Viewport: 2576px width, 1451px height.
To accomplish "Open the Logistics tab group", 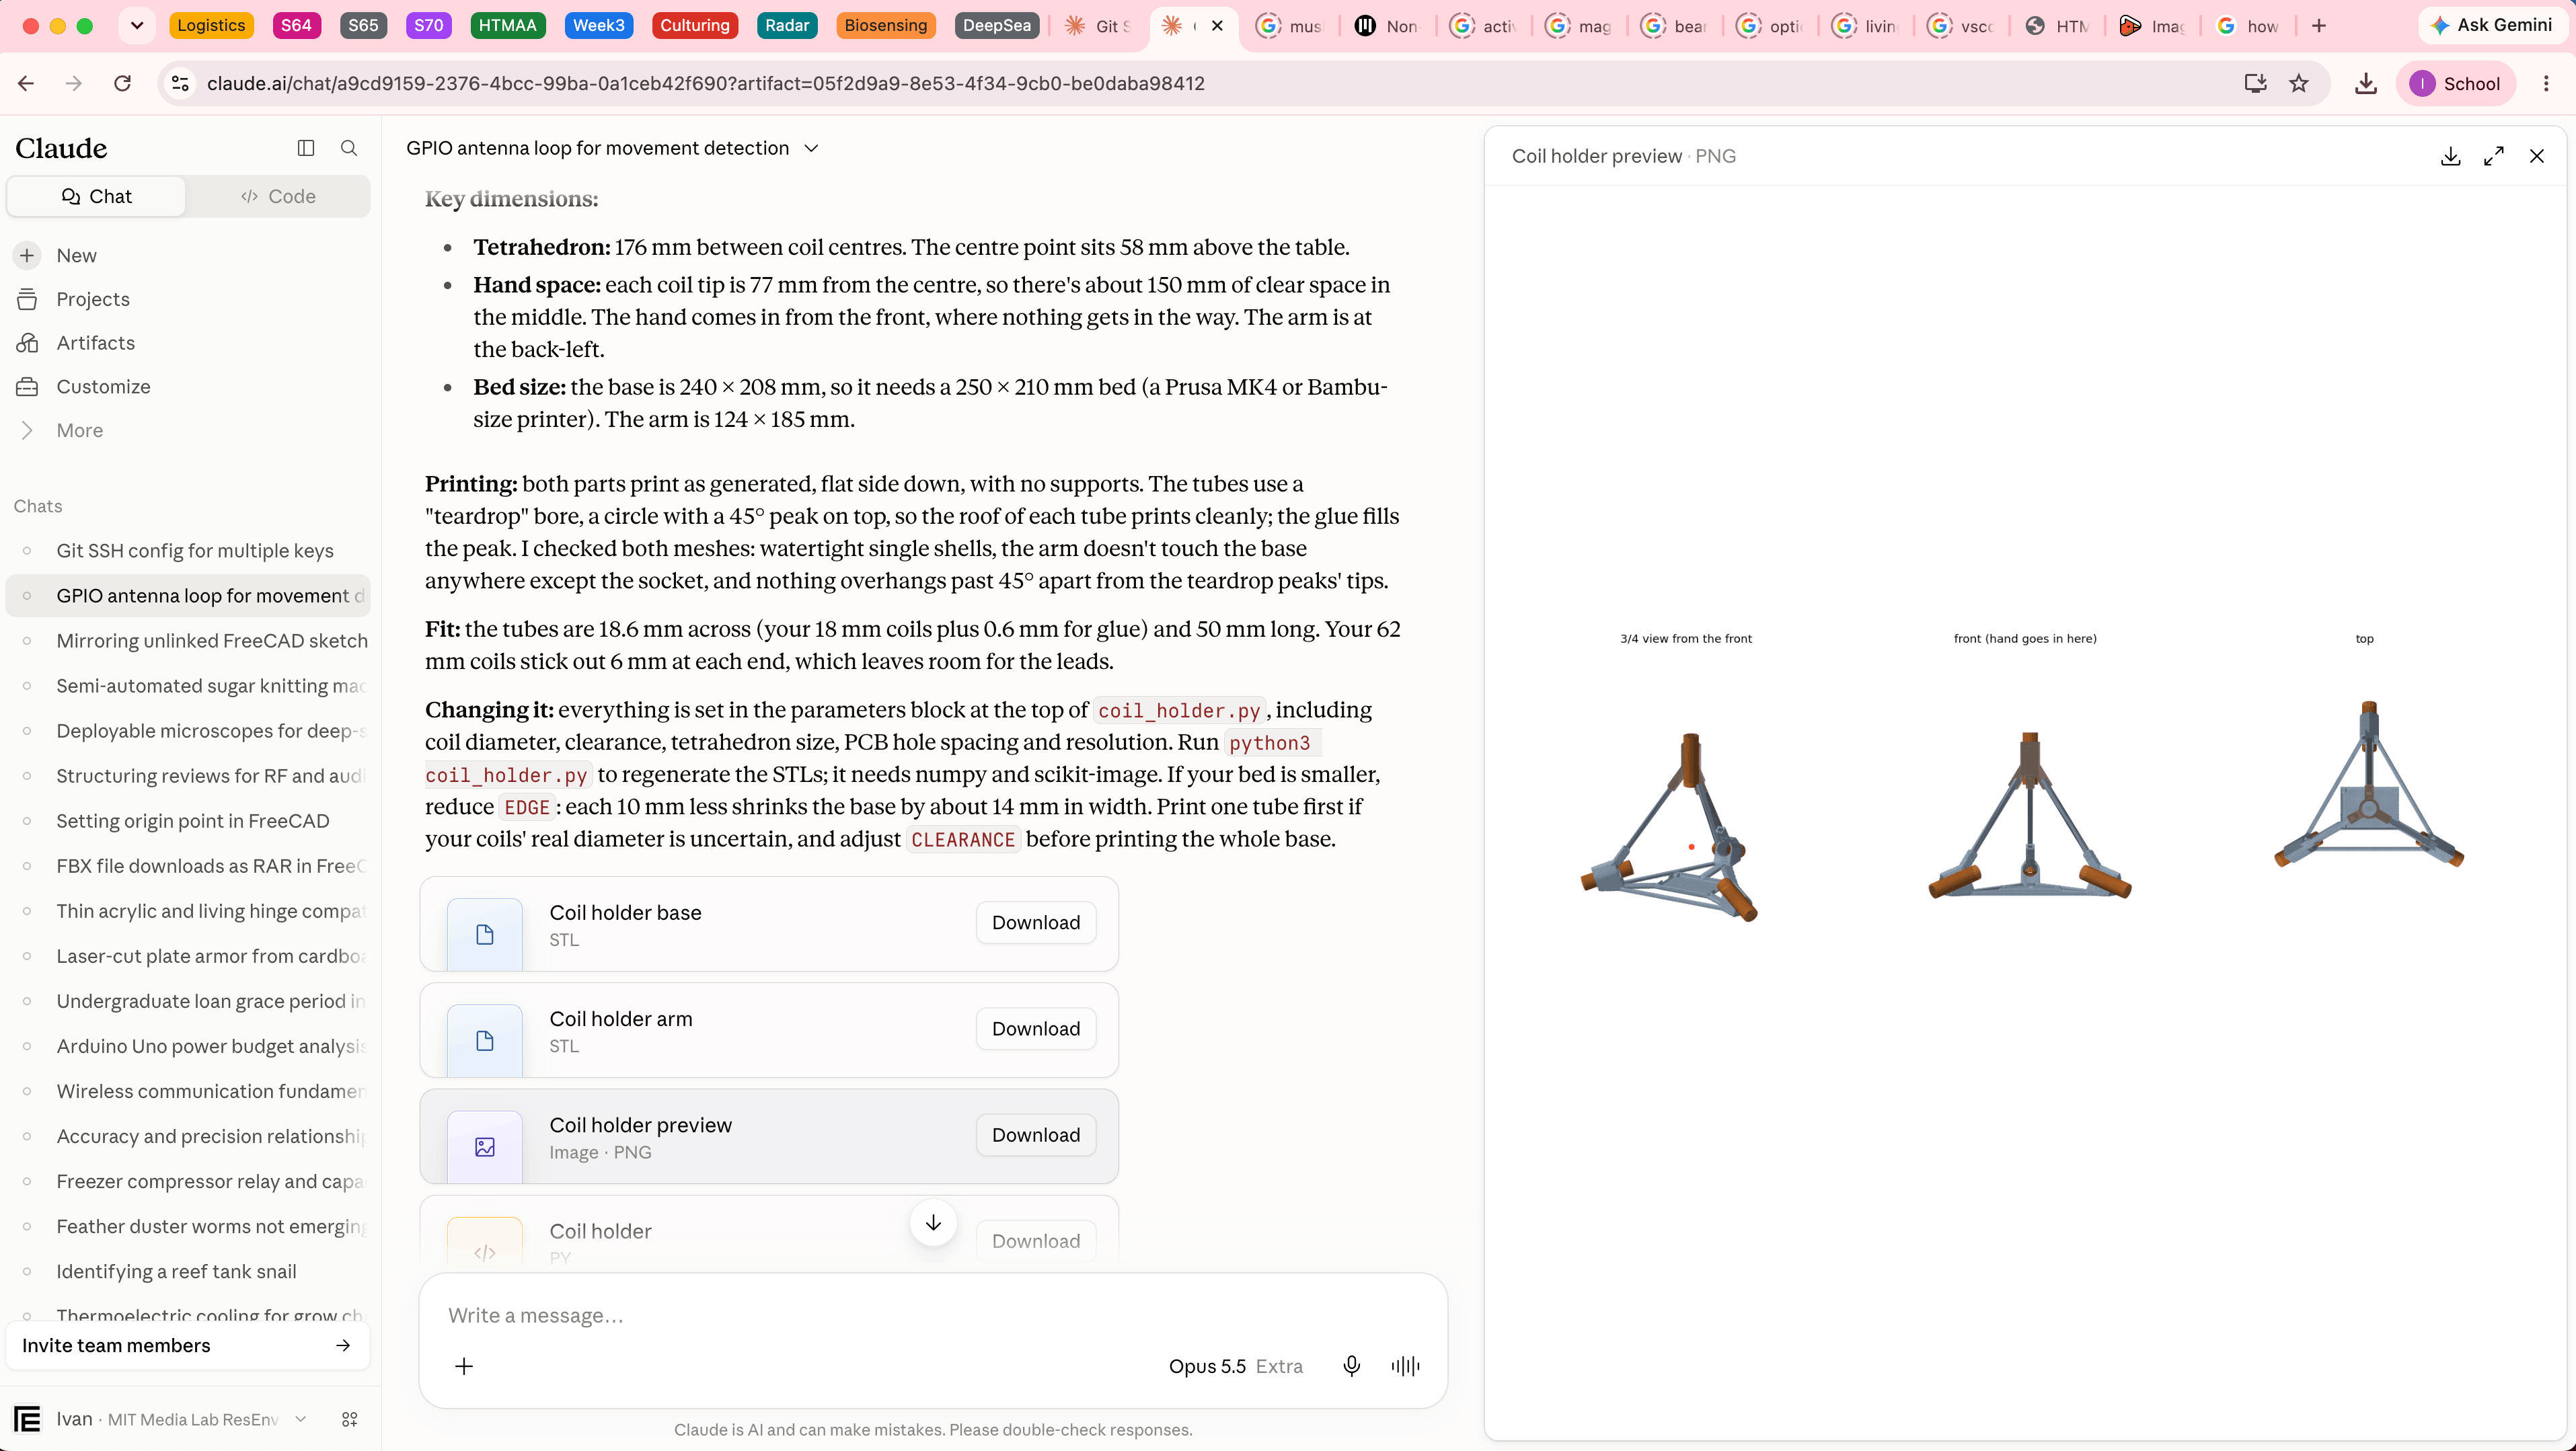I will click(x=211, y=26).
